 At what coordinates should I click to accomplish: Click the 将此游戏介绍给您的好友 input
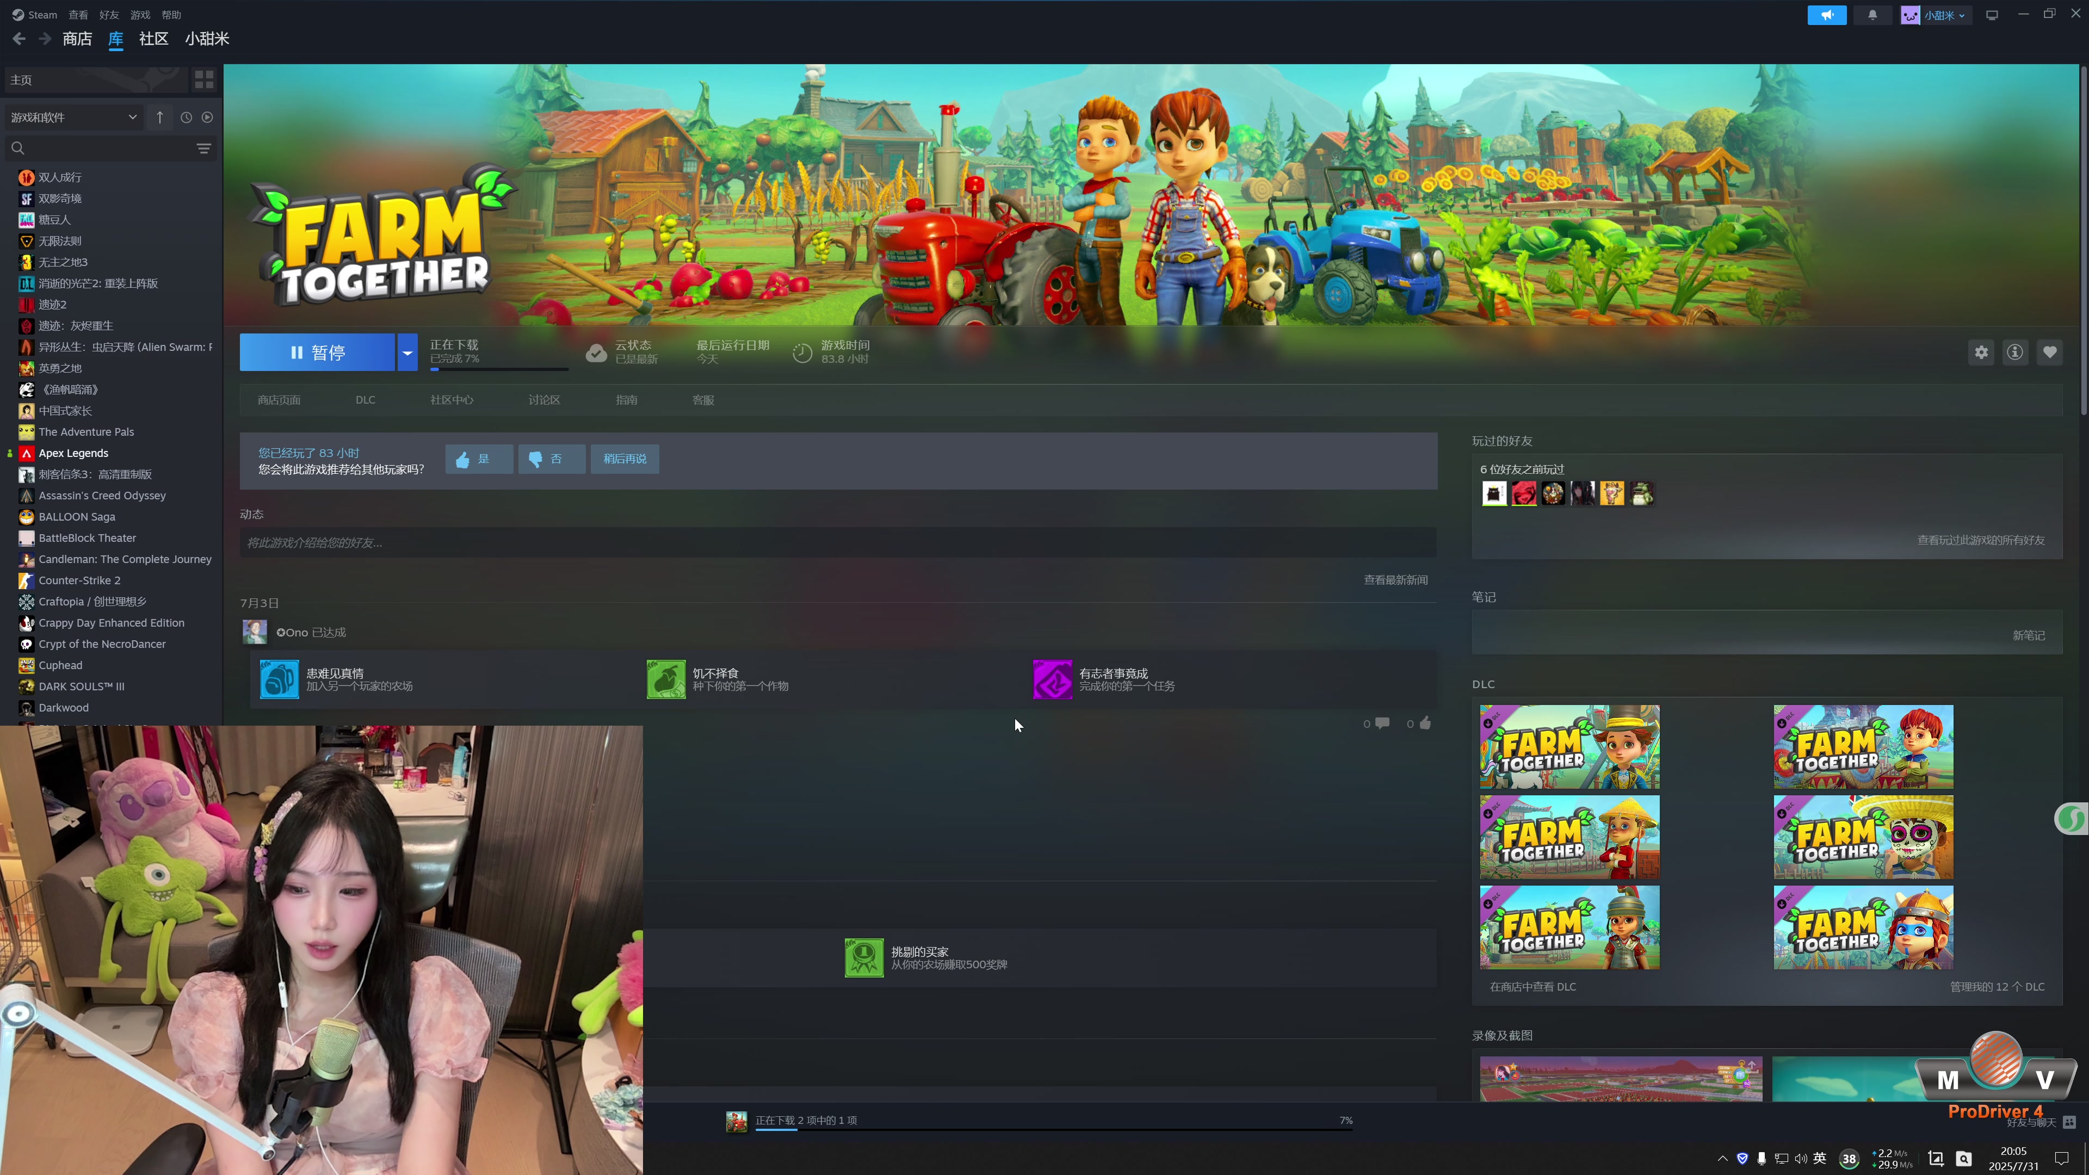(838, 542)
